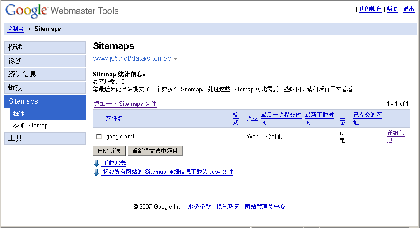Open the 诊断 sidebar section
Viewport: 420px width, 228px height.
pyautogui.click(x=45, y=61)
